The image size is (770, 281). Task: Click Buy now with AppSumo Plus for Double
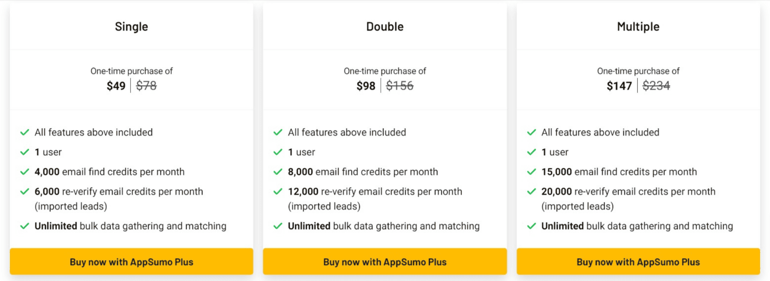(x=385, y=261)
